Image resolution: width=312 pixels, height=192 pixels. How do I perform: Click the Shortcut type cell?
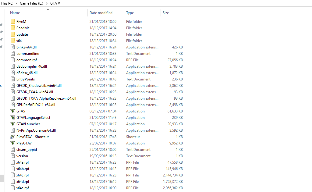click(x=133, y=137)
